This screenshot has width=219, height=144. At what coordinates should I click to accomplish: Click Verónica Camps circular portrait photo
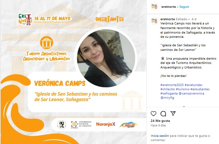coord(106,57)
